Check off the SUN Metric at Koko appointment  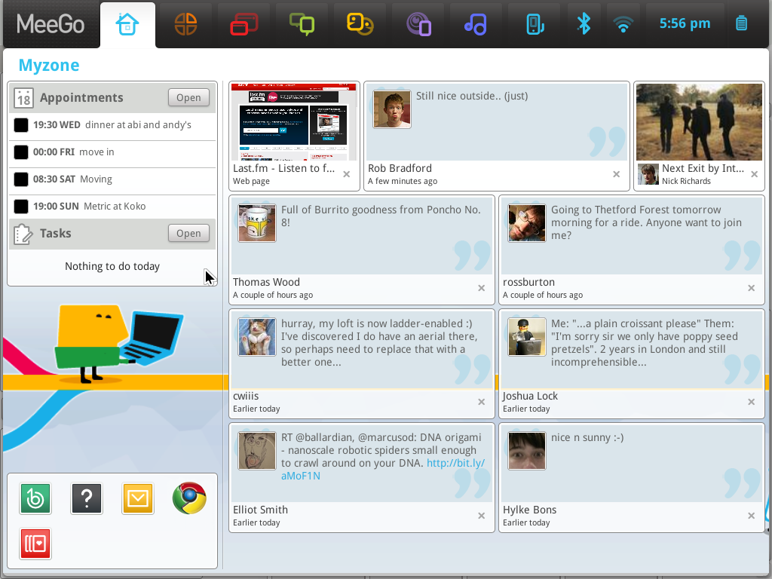click(x=20, y=206)
